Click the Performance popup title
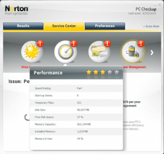The height and width of the screenshot is (154, 164). pos(48,73)
